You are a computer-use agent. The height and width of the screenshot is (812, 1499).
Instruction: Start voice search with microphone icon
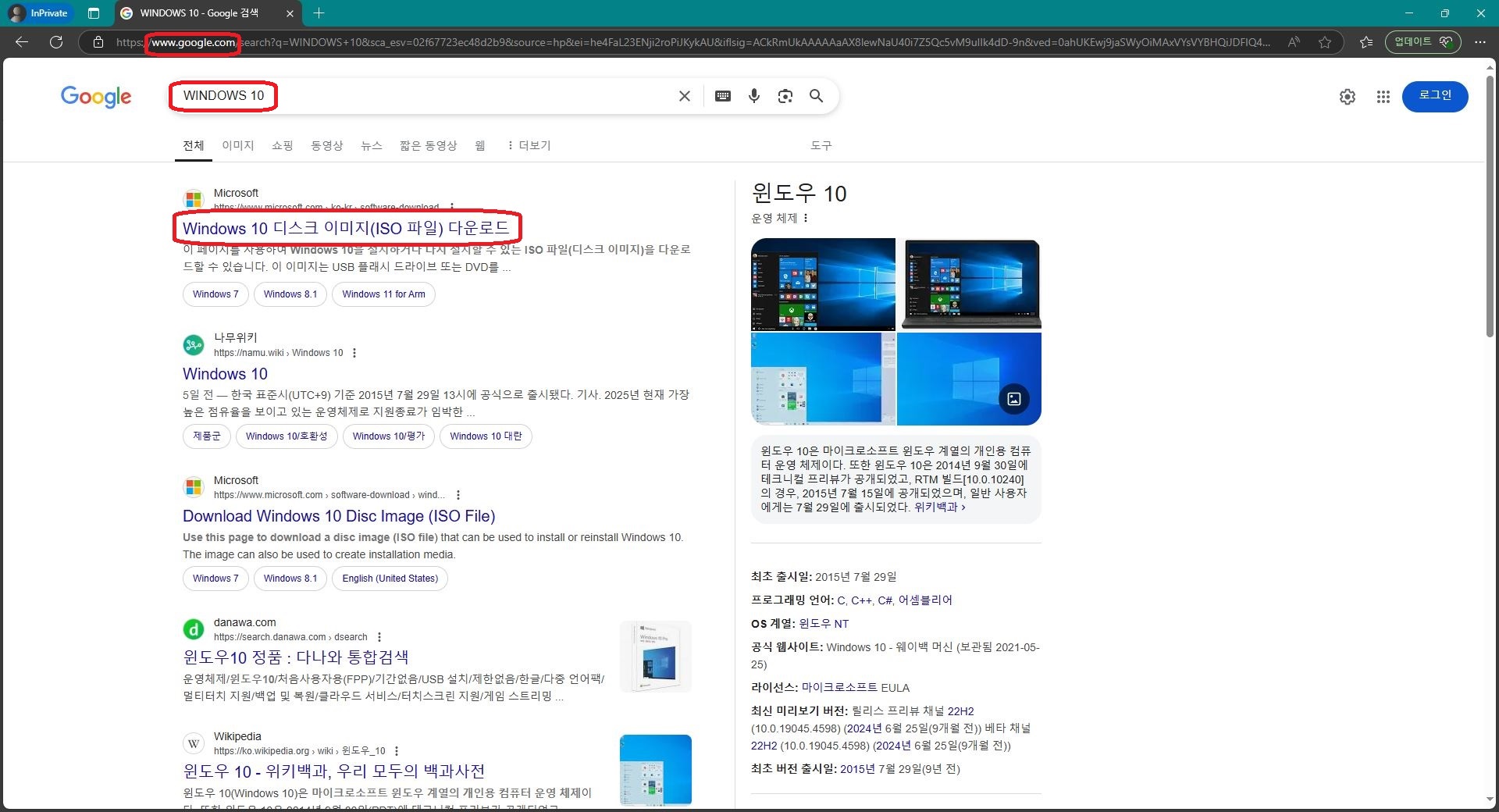[754, 96]
